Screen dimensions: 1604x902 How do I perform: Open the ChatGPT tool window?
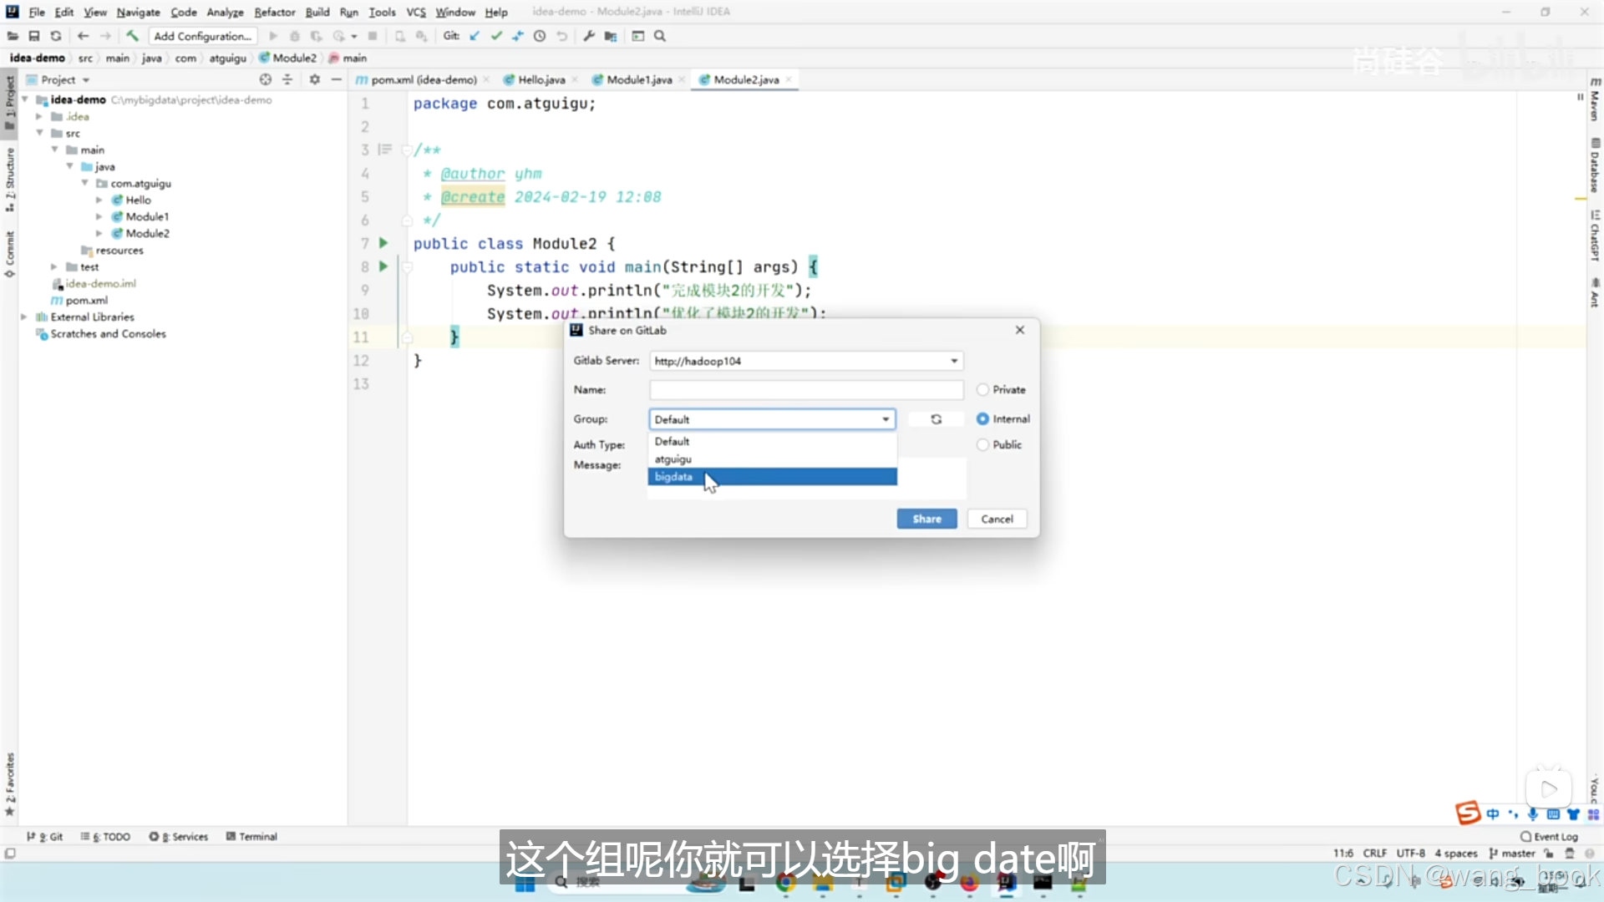point(1595,236)
